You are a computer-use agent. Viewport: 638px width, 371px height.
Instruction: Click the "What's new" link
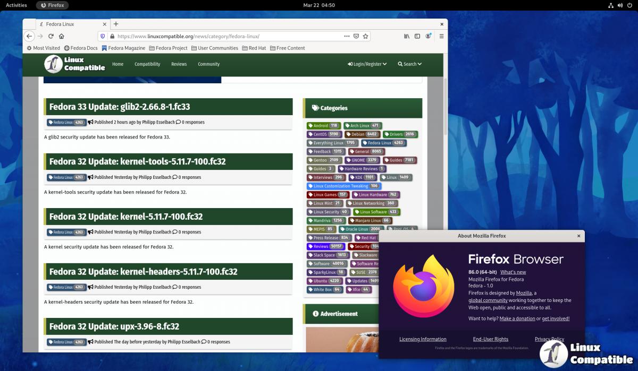coord(513,272)
